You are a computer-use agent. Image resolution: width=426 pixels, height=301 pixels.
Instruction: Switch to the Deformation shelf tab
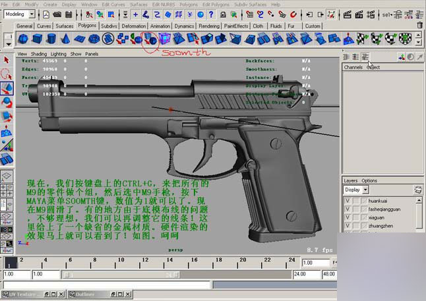pos(133,26)
